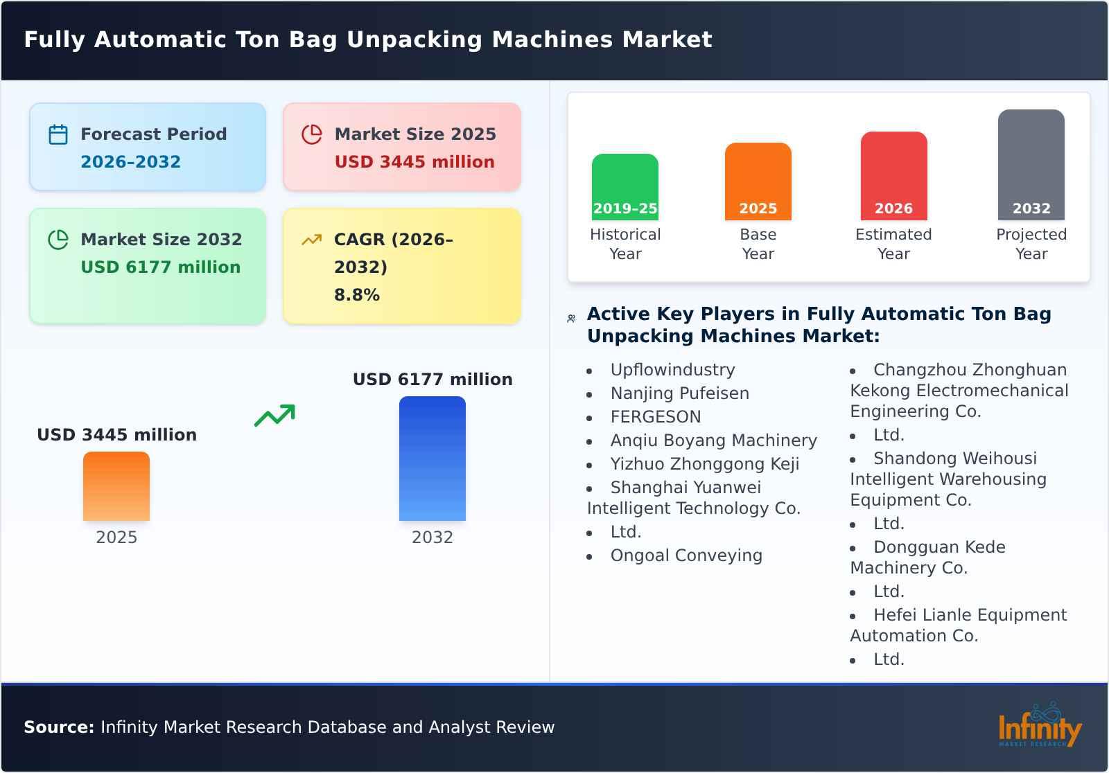Click 'Nanjing Pufeisen' in the players list
This screenshot has width=1109, height=773.
[x=680, y=393]
